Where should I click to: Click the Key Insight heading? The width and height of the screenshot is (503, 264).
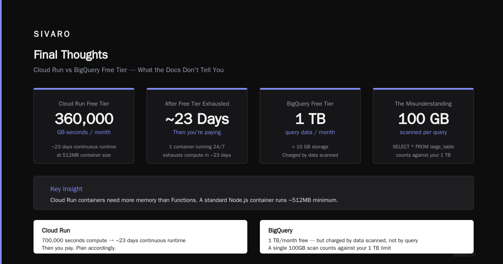(x=66, y=189)
